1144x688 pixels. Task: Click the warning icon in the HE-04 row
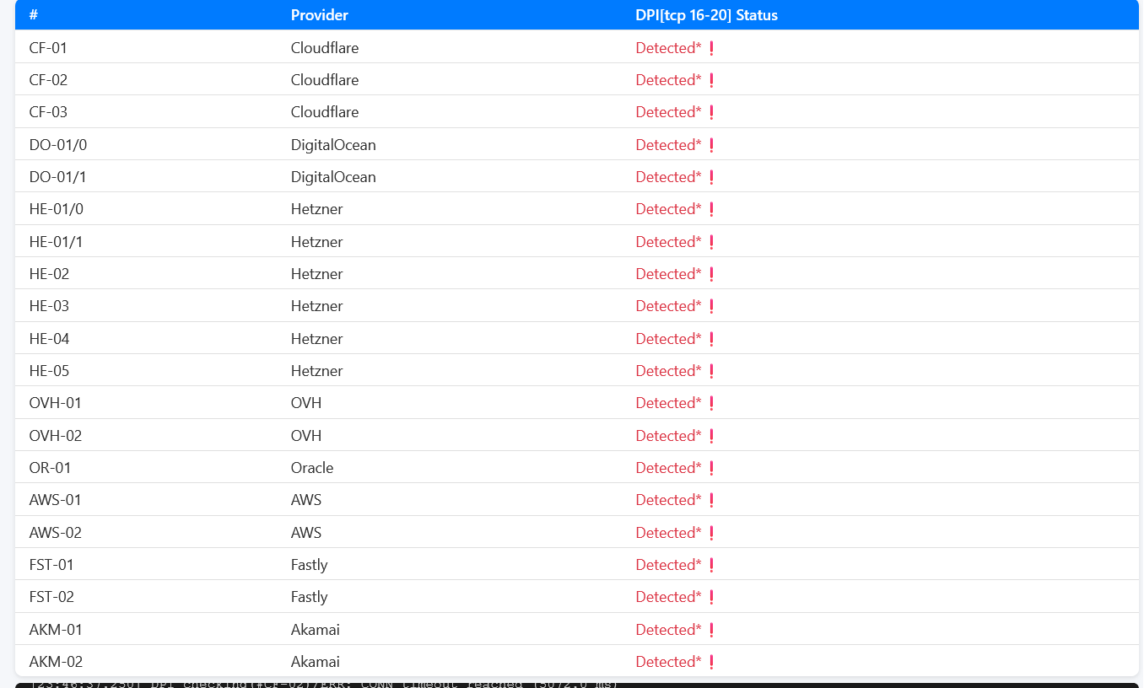[x=711, y=339]
